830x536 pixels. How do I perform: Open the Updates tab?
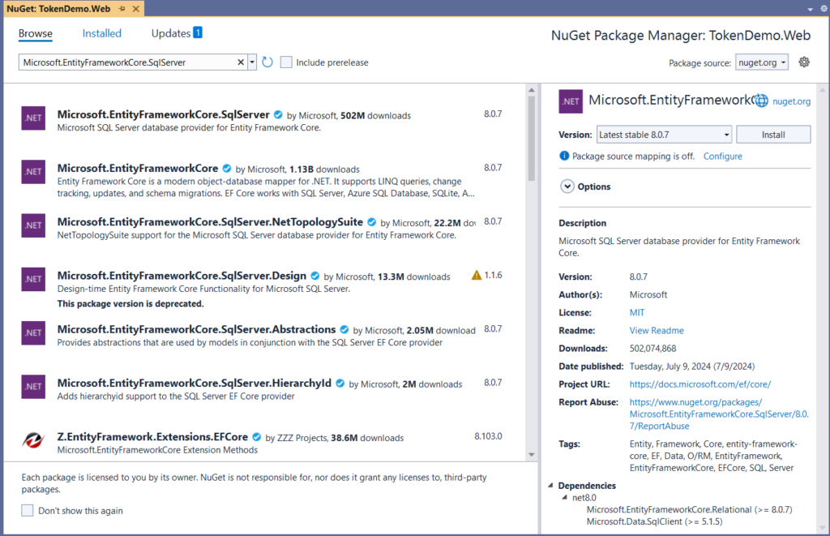[170, 33]
